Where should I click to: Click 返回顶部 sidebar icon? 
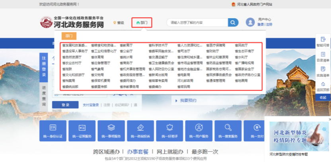(323, 85)
